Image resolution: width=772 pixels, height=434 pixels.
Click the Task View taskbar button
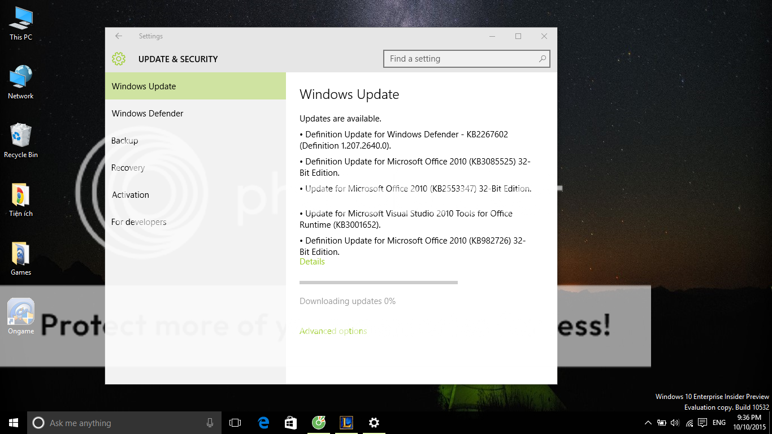point(235,423)
